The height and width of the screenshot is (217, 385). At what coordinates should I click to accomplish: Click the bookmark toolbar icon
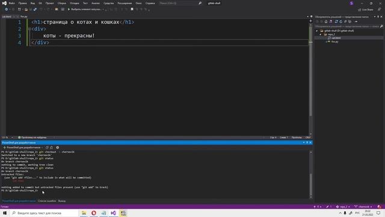click(x=132, y=10)
